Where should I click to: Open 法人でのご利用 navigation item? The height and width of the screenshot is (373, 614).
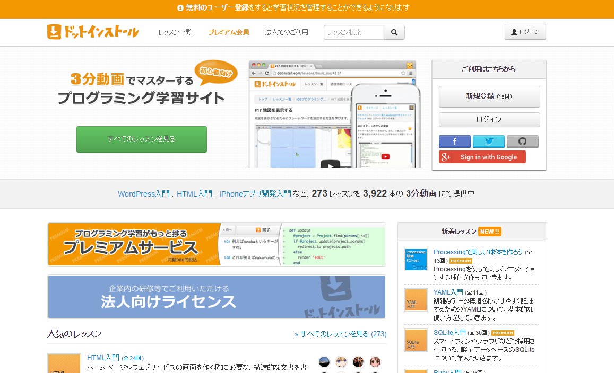click(x=286, y=32)
